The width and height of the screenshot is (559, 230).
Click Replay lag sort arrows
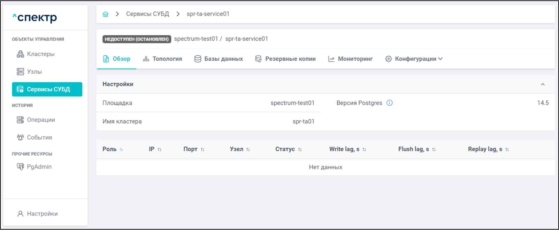[507, 149]
